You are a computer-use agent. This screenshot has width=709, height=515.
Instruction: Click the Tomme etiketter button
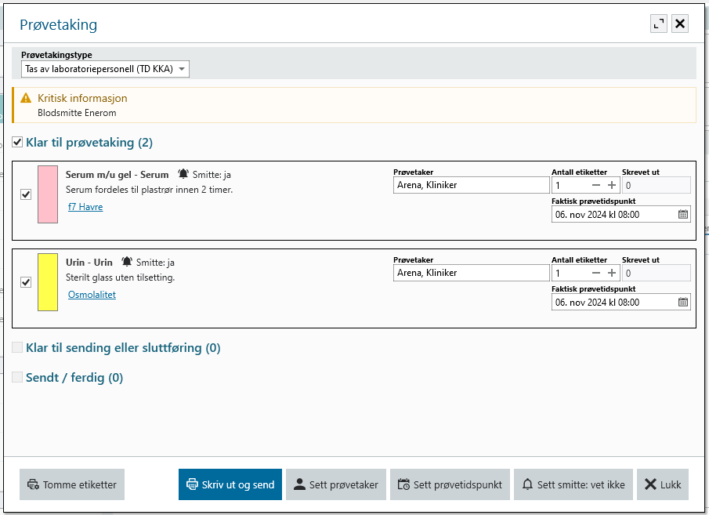coord(72,484)
